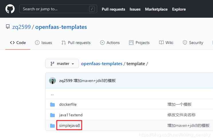
Task: Open the simplejava8 folder
Action: click(69, 125)
